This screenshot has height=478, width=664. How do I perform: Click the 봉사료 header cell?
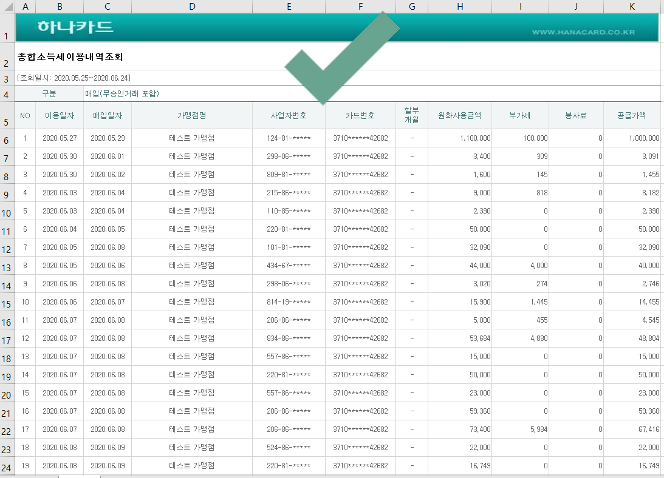(576, 115)
